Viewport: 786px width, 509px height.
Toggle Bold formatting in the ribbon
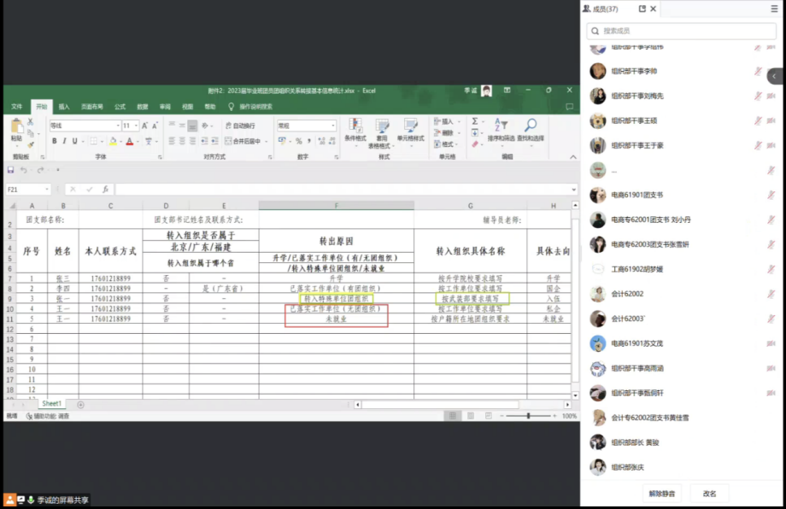point(54,142)
